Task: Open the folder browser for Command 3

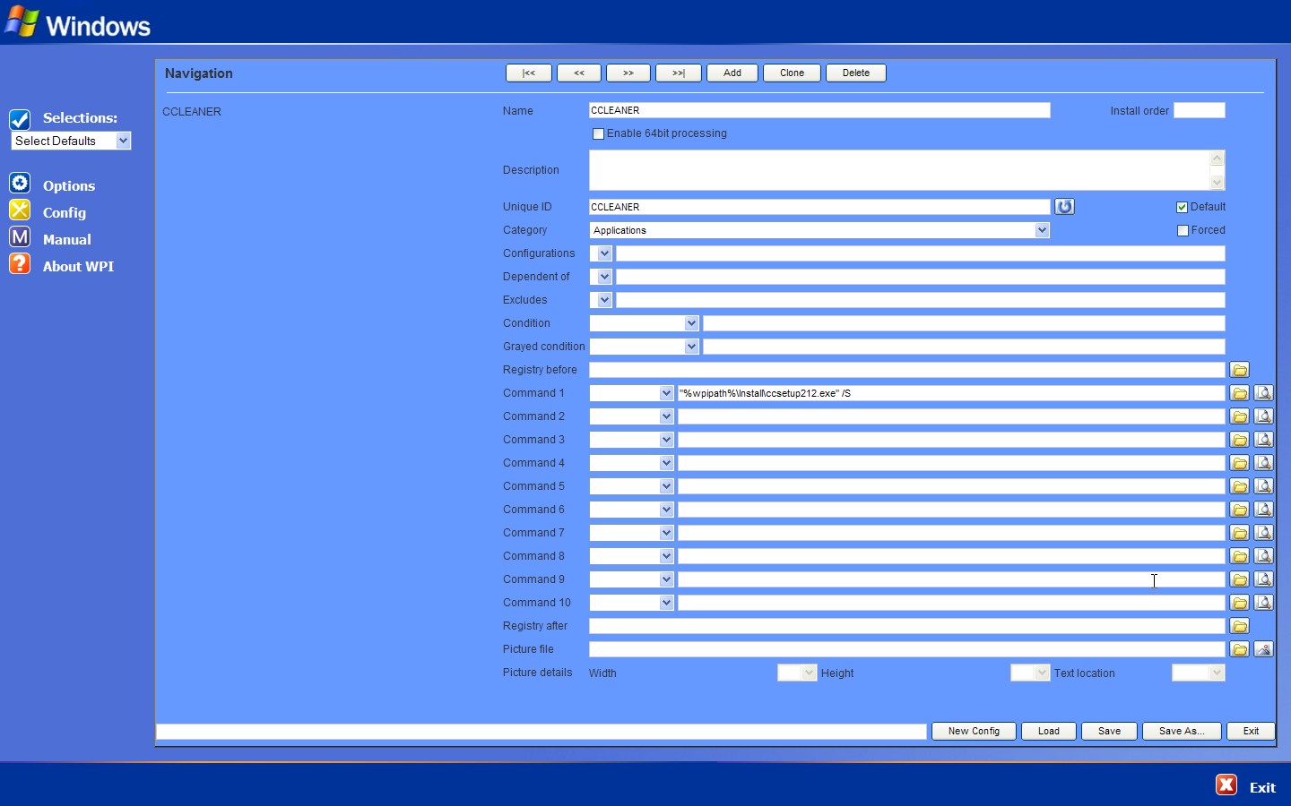Action: coord(1239,440)
